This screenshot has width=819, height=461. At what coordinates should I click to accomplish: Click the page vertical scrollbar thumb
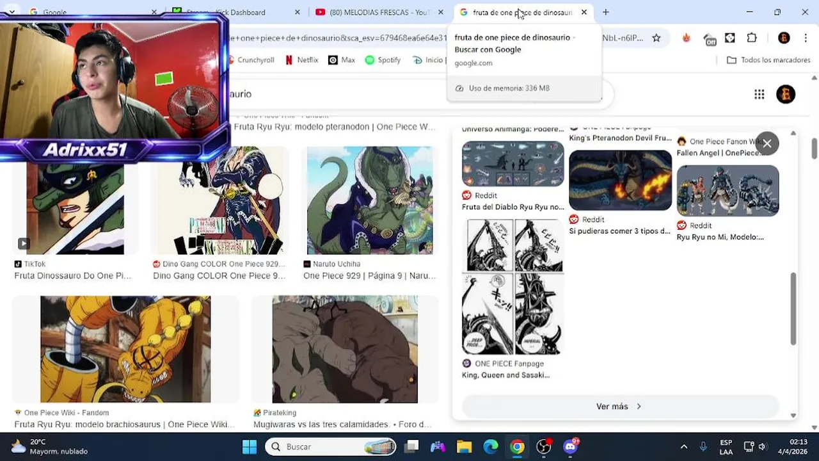tap(815, 148)
